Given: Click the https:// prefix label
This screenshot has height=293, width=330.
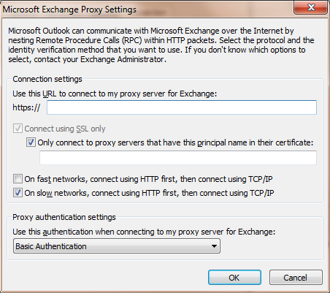Looking at the screenshot, I should 26,107.
